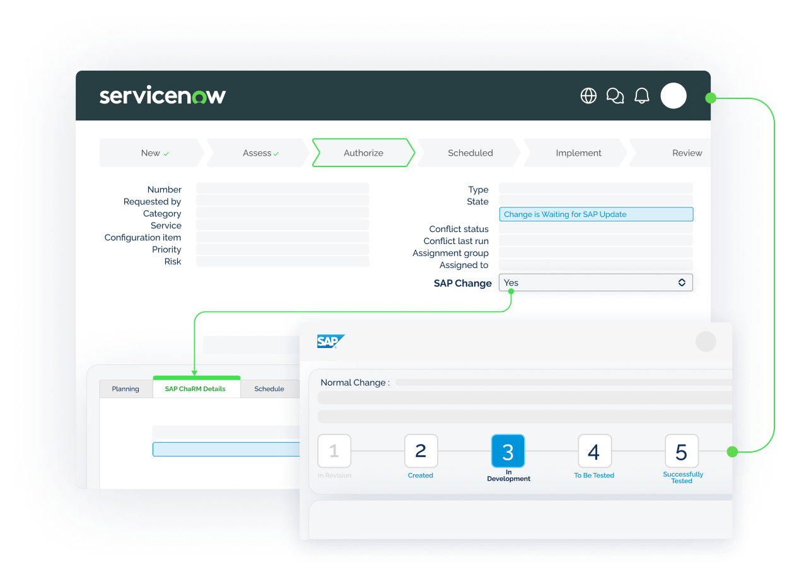Select step 3 In Development box
787x570 pixels.
(508, 451)
